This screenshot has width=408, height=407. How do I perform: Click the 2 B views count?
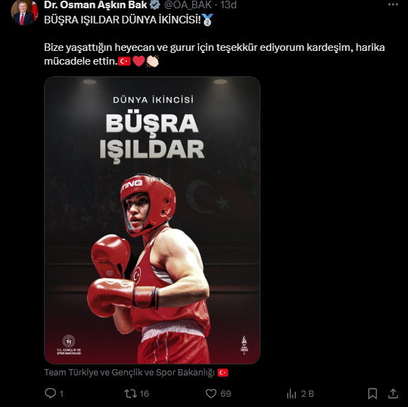[307, 393]
